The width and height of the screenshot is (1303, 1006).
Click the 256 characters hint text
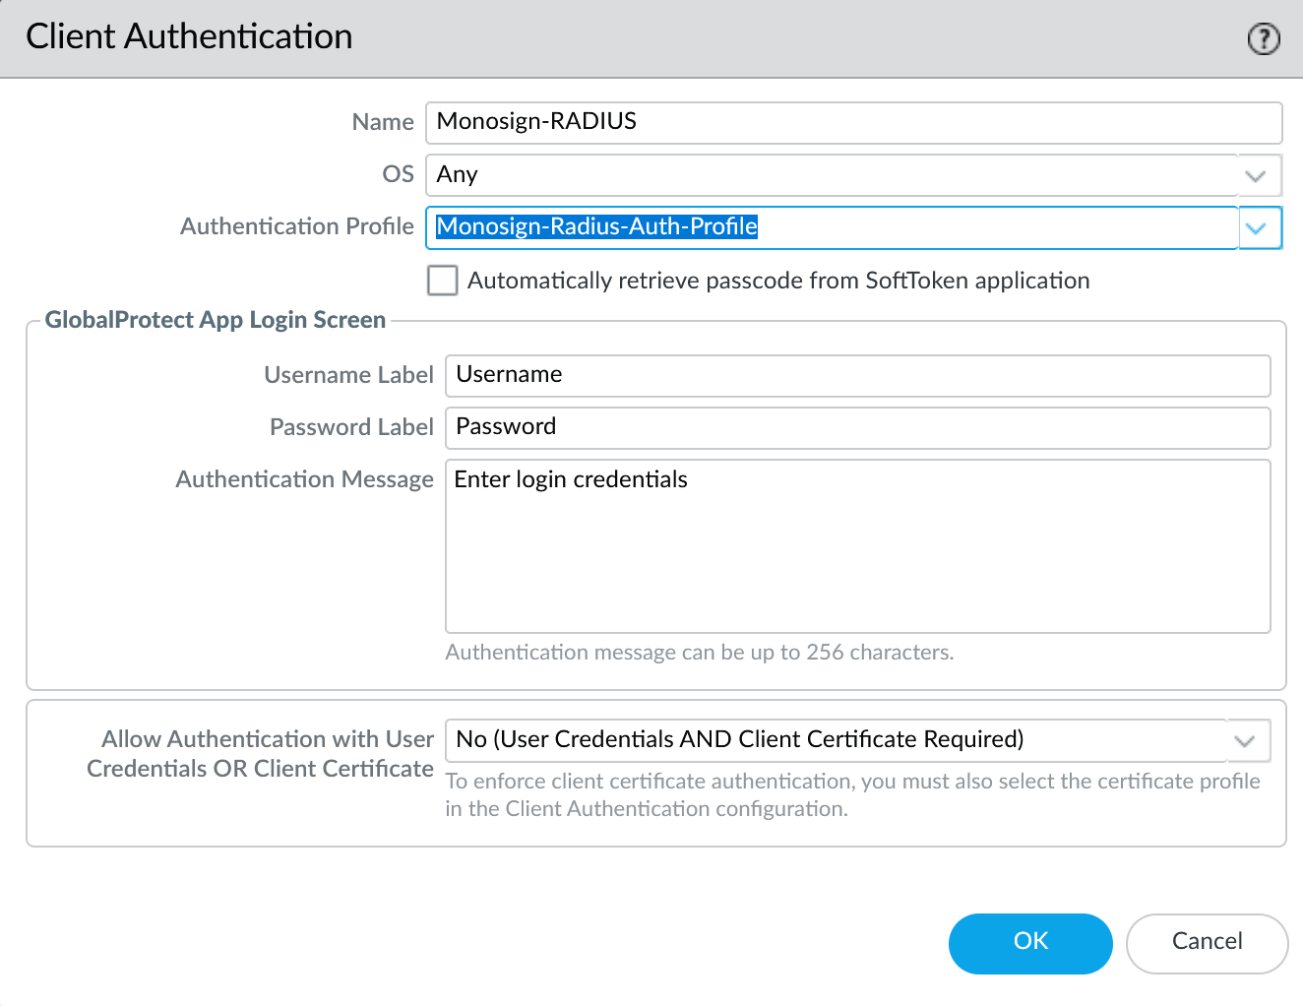[699, 653]
